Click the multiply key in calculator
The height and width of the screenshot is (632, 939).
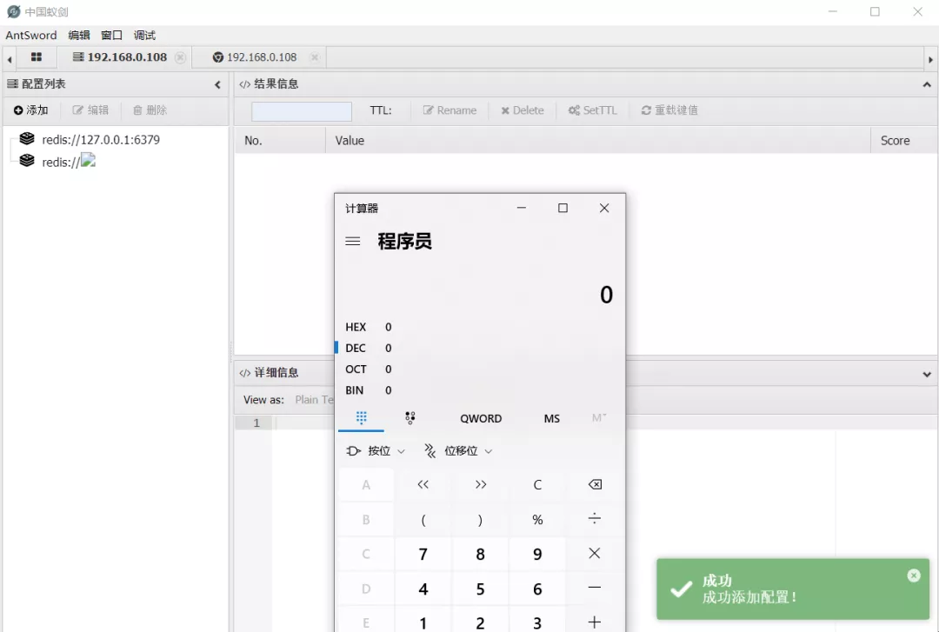(595, 554)
